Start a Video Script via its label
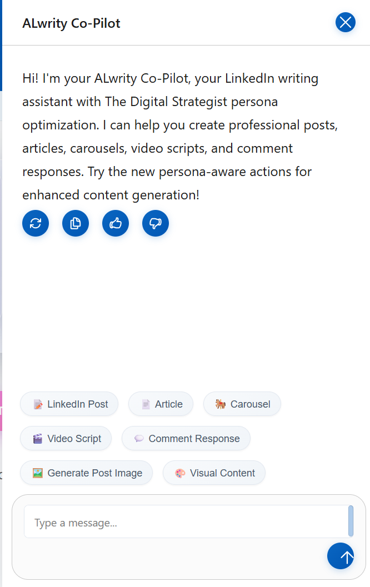The height and width of the screenshot is (587, 370). [74, 439]
